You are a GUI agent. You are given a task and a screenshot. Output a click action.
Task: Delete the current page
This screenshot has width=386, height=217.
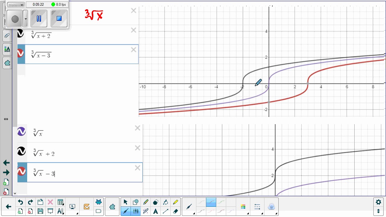30,211
